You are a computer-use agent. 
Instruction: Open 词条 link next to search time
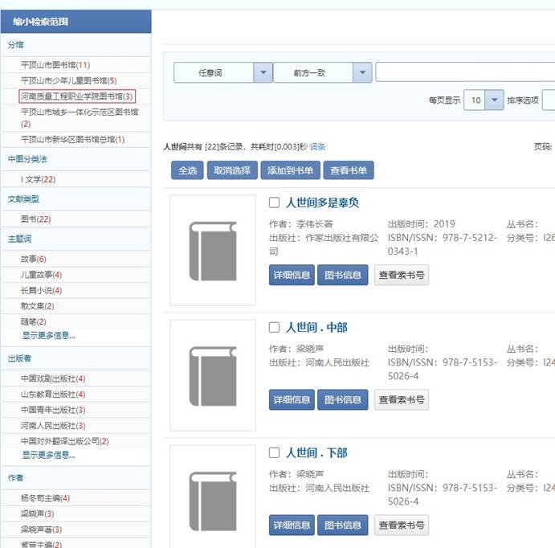click(x=317, y=147)
